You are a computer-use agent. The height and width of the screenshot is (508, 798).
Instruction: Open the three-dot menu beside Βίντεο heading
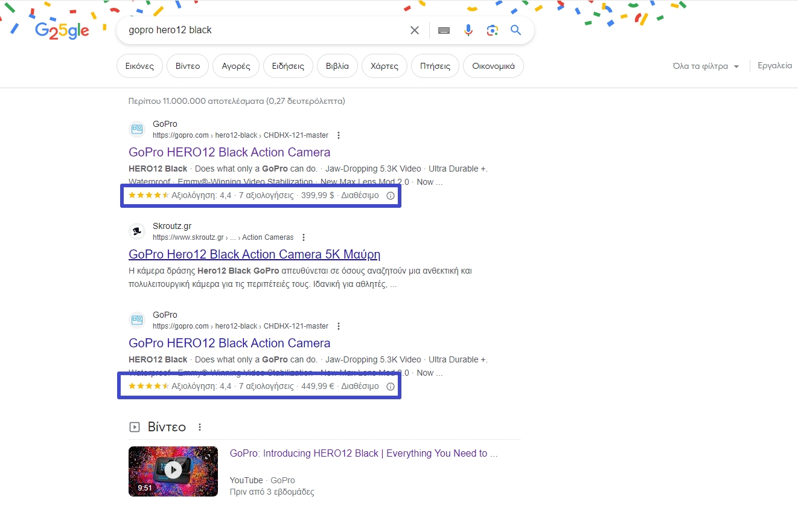pos(200,426)
